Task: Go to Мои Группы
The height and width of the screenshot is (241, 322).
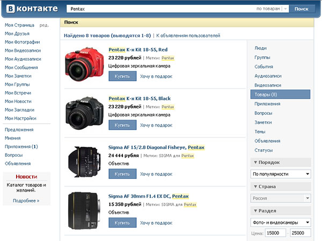Action: pyautogui.click(x=17, y=84)
